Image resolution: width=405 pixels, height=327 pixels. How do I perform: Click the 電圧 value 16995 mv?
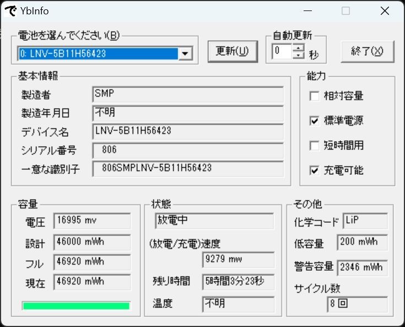92,221
